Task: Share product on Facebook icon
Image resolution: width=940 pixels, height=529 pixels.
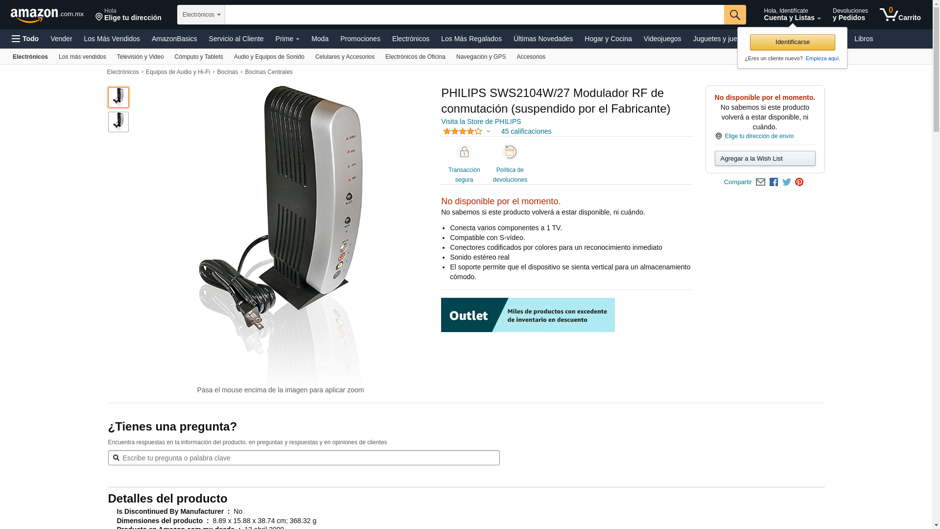Action: 774,182
